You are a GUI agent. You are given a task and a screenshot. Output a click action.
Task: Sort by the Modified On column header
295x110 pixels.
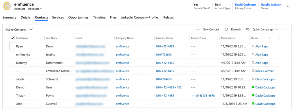228,38
